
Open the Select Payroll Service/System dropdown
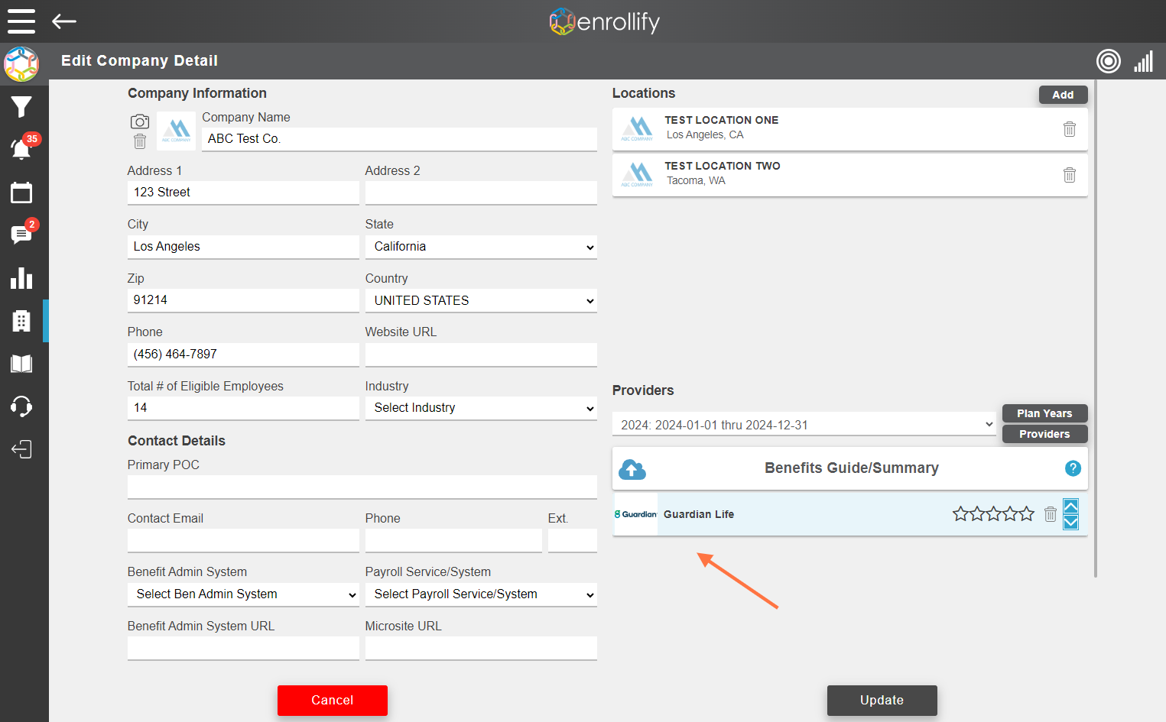(481, 594)
